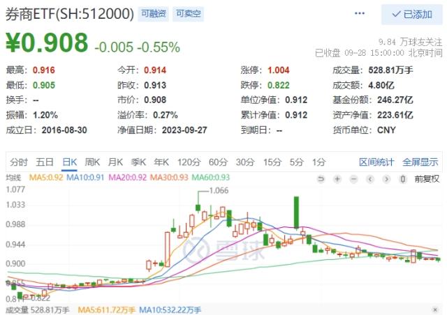Zoom in the K-line chart with plus icon
This screenshot has width=447, height=315.
(x=337, y=179)
